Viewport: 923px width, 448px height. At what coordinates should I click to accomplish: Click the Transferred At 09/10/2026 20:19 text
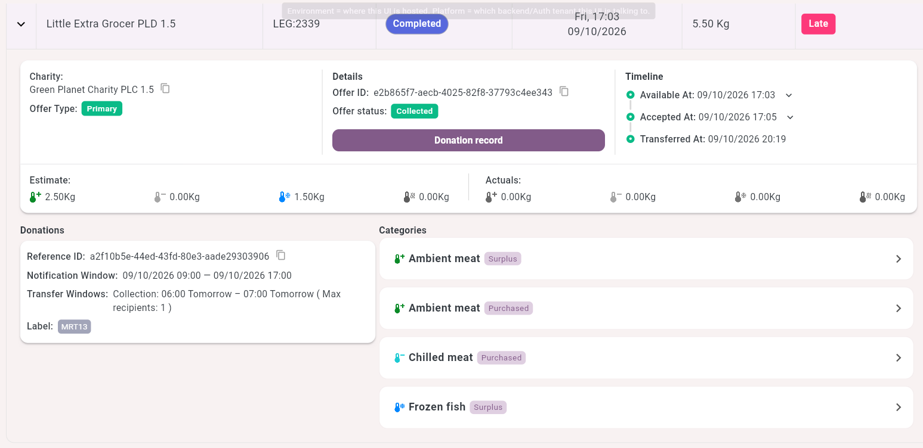coord(713,139)
